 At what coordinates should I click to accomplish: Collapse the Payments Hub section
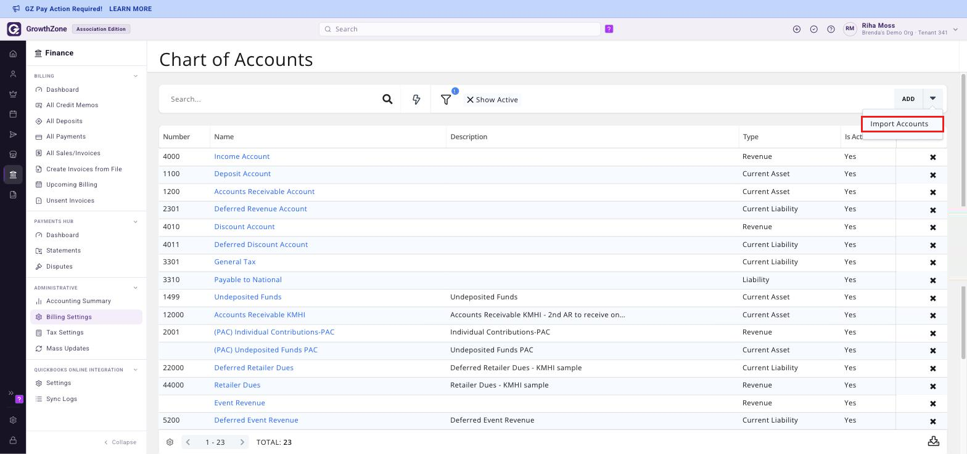point(136,222)
